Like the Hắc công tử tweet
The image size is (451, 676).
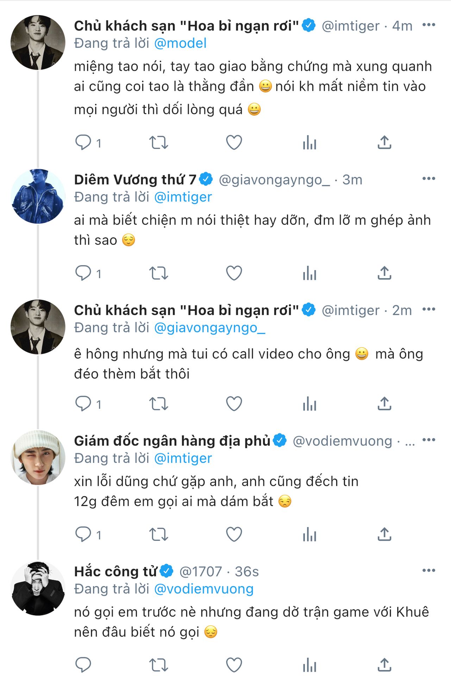coord(234,665)
